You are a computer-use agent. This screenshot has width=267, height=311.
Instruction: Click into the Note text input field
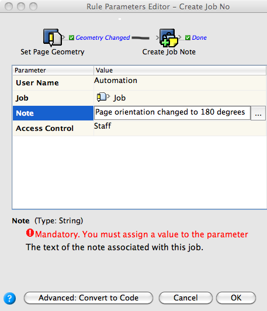click(x=172, y=113)
